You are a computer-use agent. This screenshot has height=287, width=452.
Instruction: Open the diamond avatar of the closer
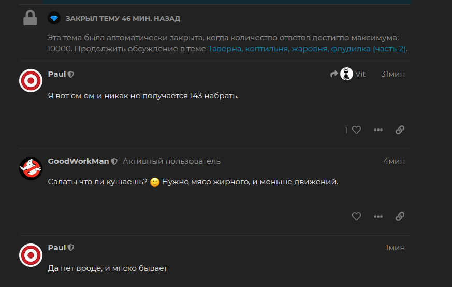click(x=54, y=19)
